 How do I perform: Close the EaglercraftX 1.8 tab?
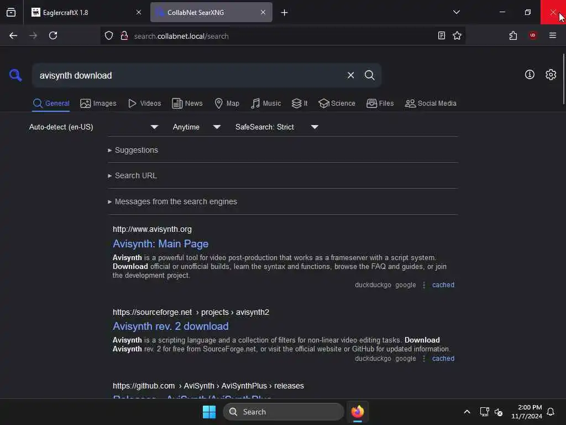tap(139, 12)
